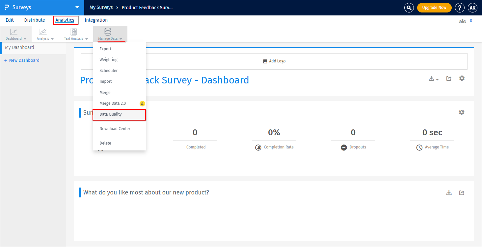482x247 pixels.
Task: Click the team members icon
Action: (x=463, y=21)
